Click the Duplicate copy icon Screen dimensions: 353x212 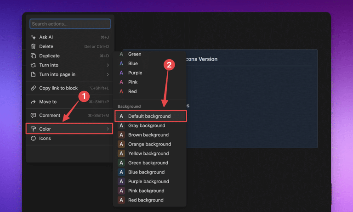(33, 56)
